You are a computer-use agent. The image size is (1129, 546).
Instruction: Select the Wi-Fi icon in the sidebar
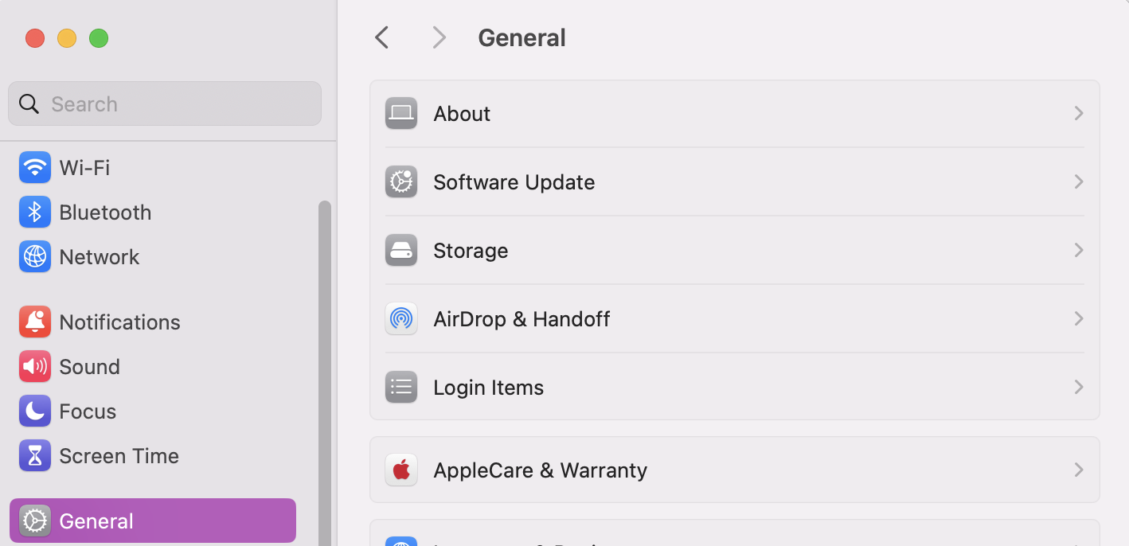pos(35,167)
